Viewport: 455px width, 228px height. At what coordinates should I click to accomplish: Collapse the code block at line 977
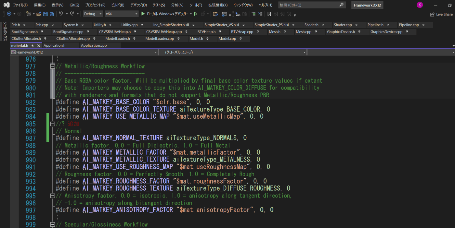click(x=52, y=66)
